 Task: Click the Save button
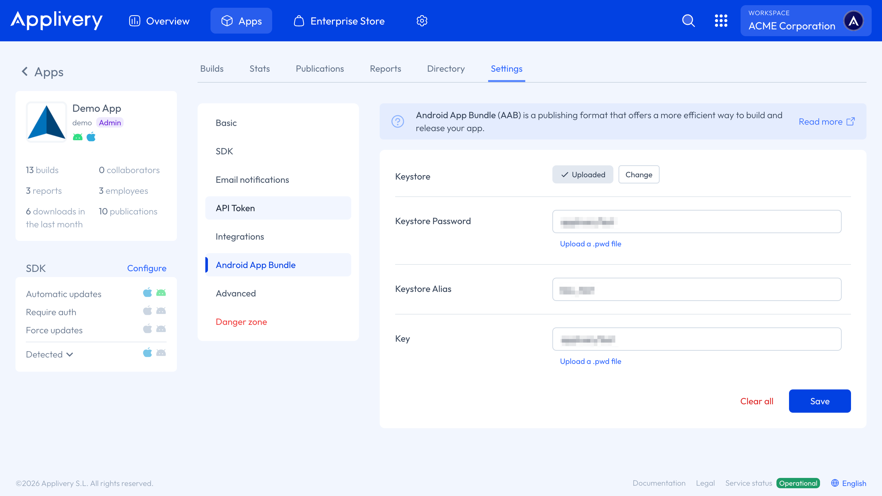[x=819, y=401]
